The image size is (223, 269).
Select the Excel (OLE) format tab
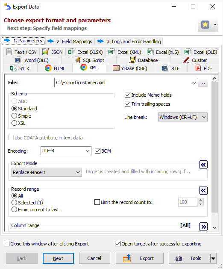pyautogui.click(x=200, y=52)
